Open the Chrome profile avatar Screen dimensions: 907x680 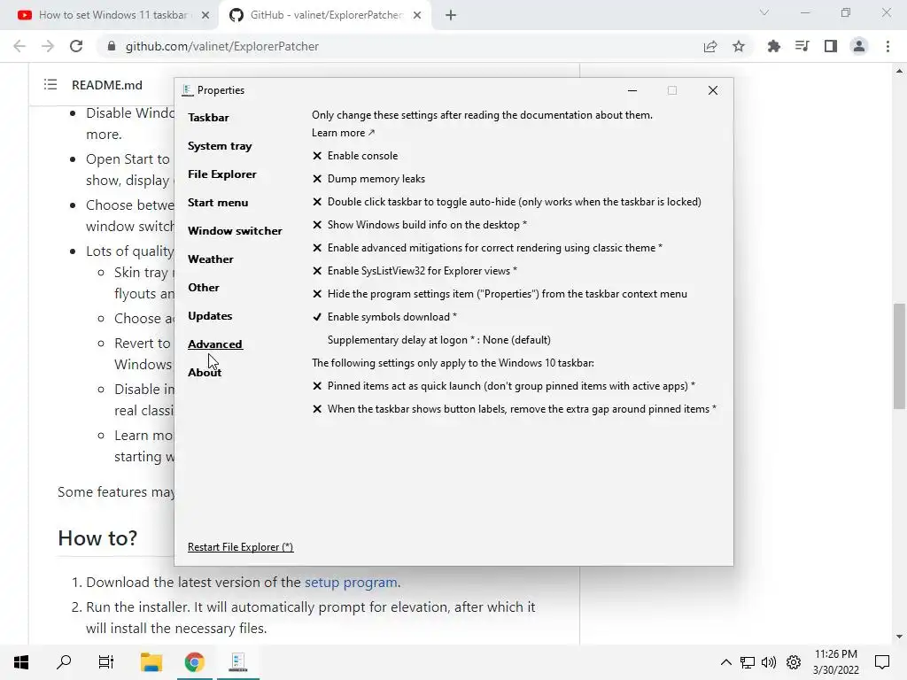point(859,46)
